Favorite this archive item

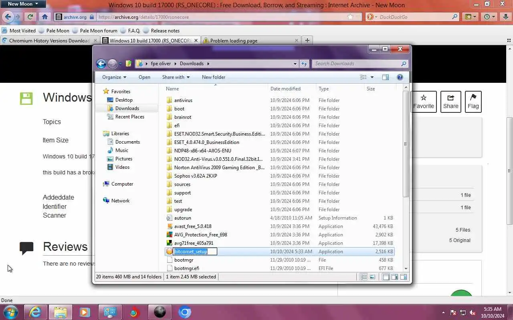(x=424, y=102)
